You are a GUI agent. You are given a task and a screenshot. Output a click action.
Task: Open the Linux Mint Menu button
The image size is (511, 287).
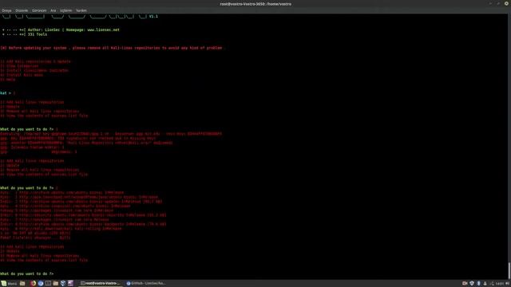tap(9, 284)
